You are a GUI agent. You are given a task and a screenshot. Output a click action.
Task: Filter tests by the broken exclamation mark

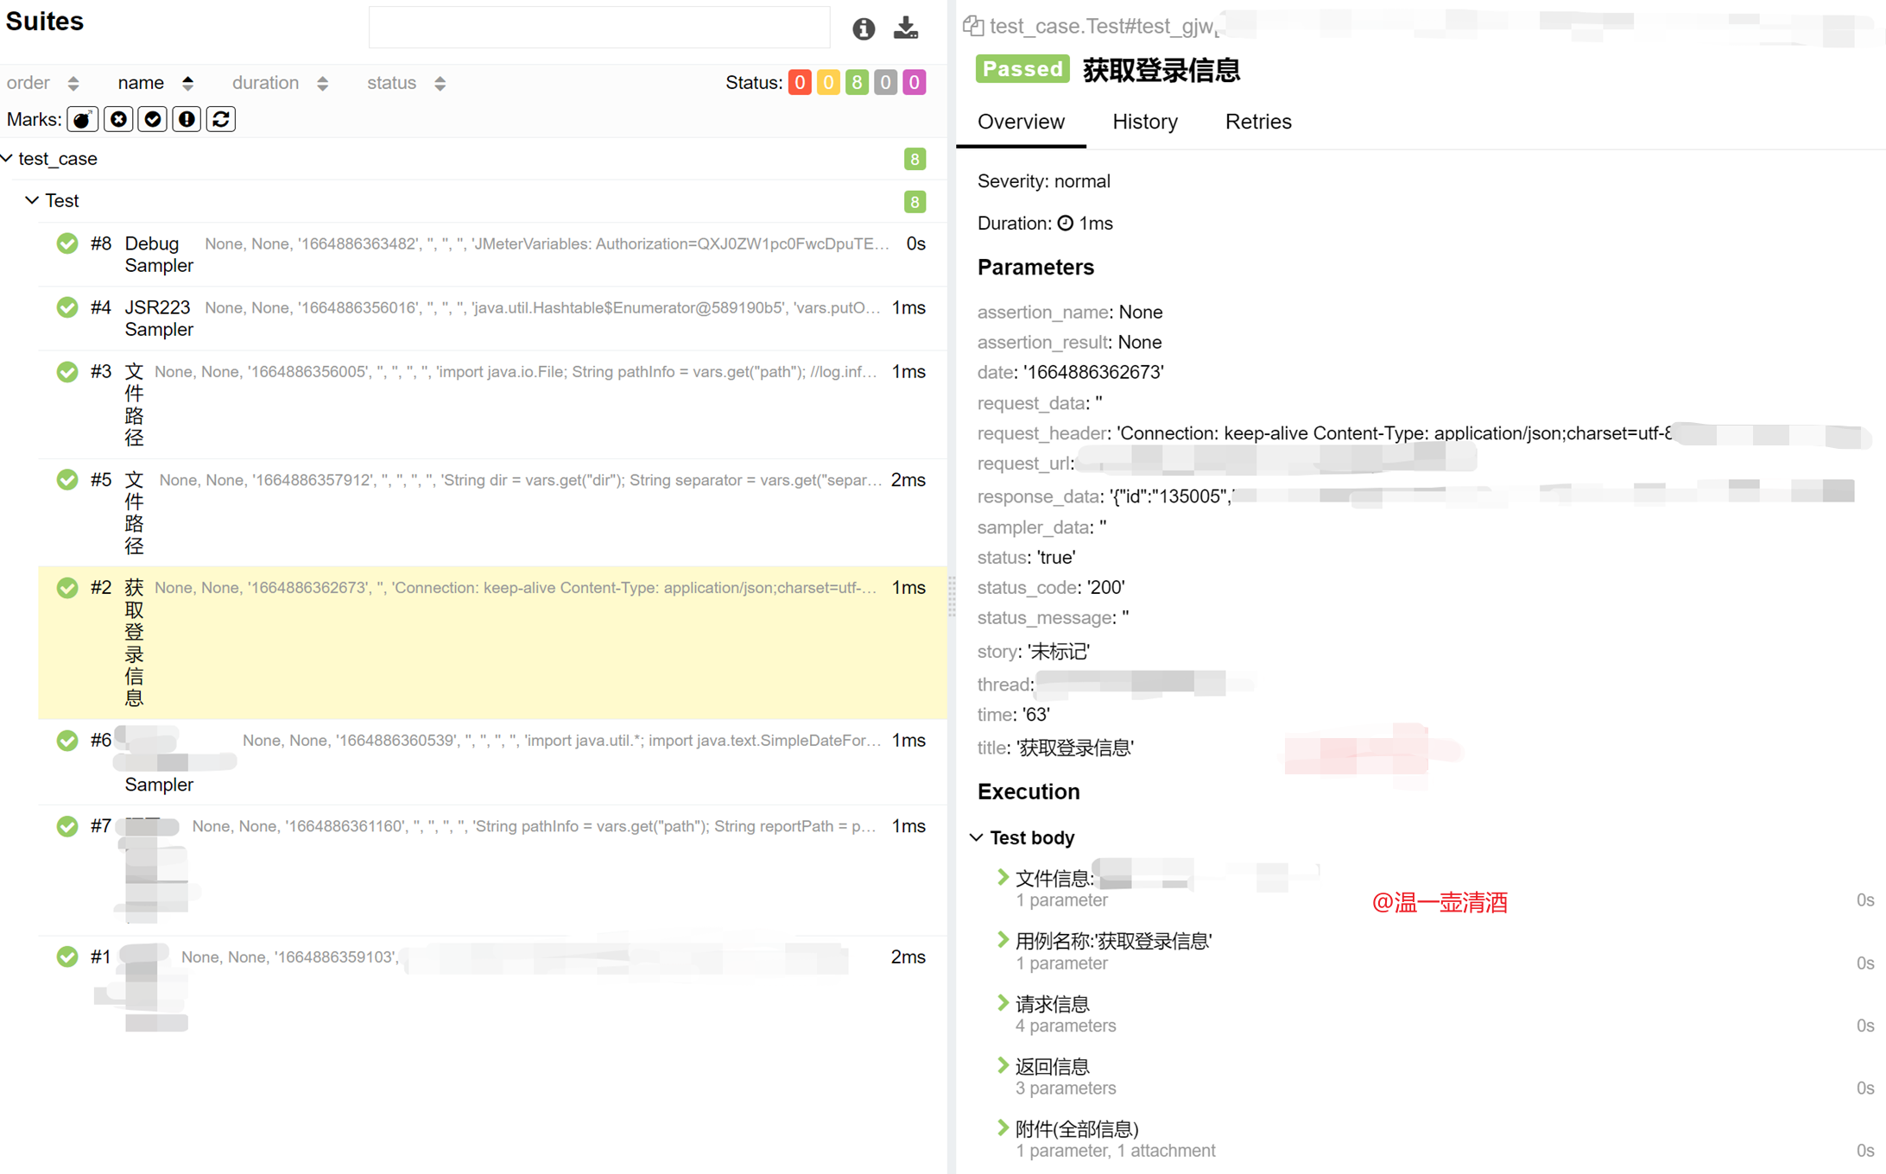(187, 119)
